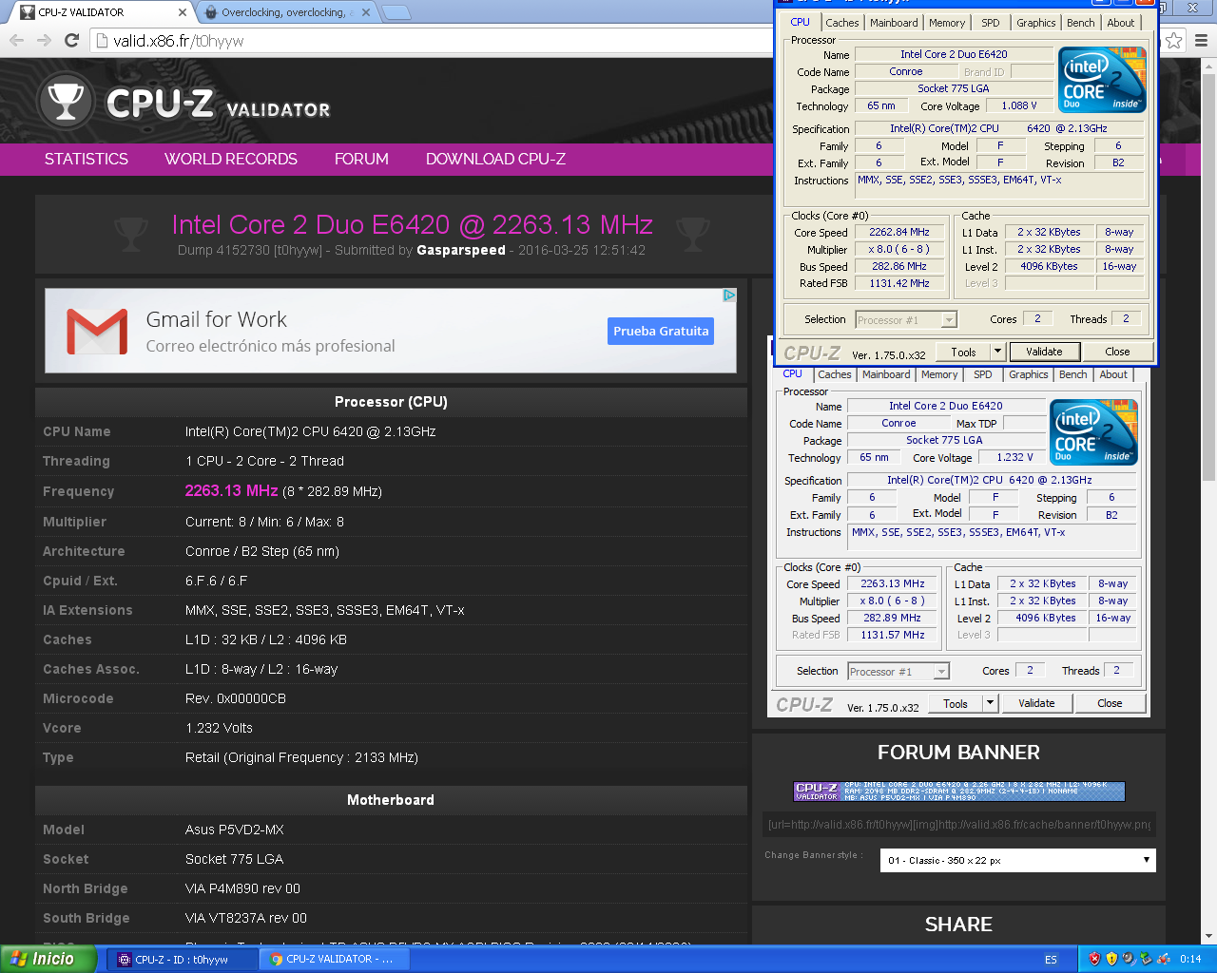Screen dimensions: 1217x973
Task: Switch to CPU-Z - ID taskbar item
Action: 181,960
